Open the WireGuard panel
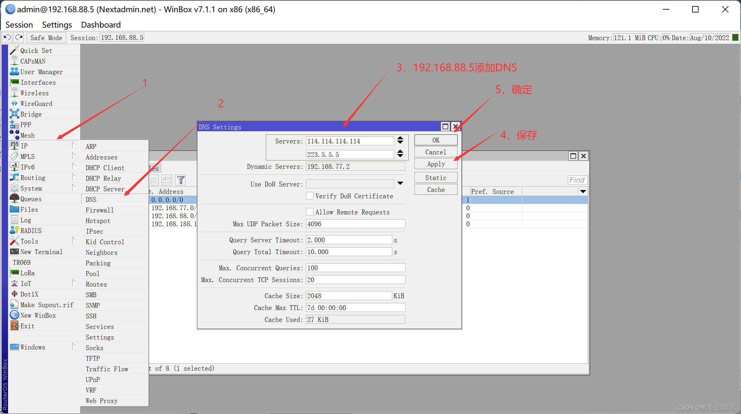 (x=36, y=103)
